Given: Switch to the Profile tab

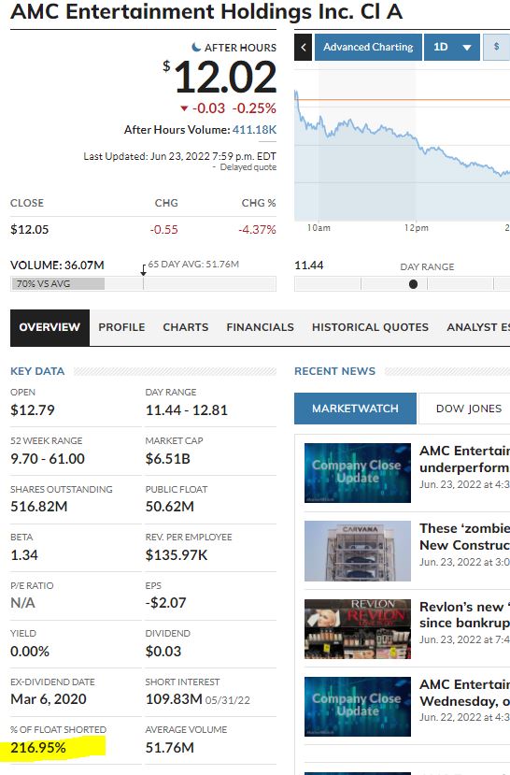Looking at the screenshot, I should [x=121, y=327].
